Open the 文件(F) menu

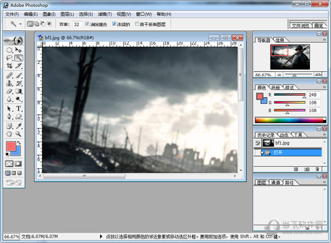(12, 14)
